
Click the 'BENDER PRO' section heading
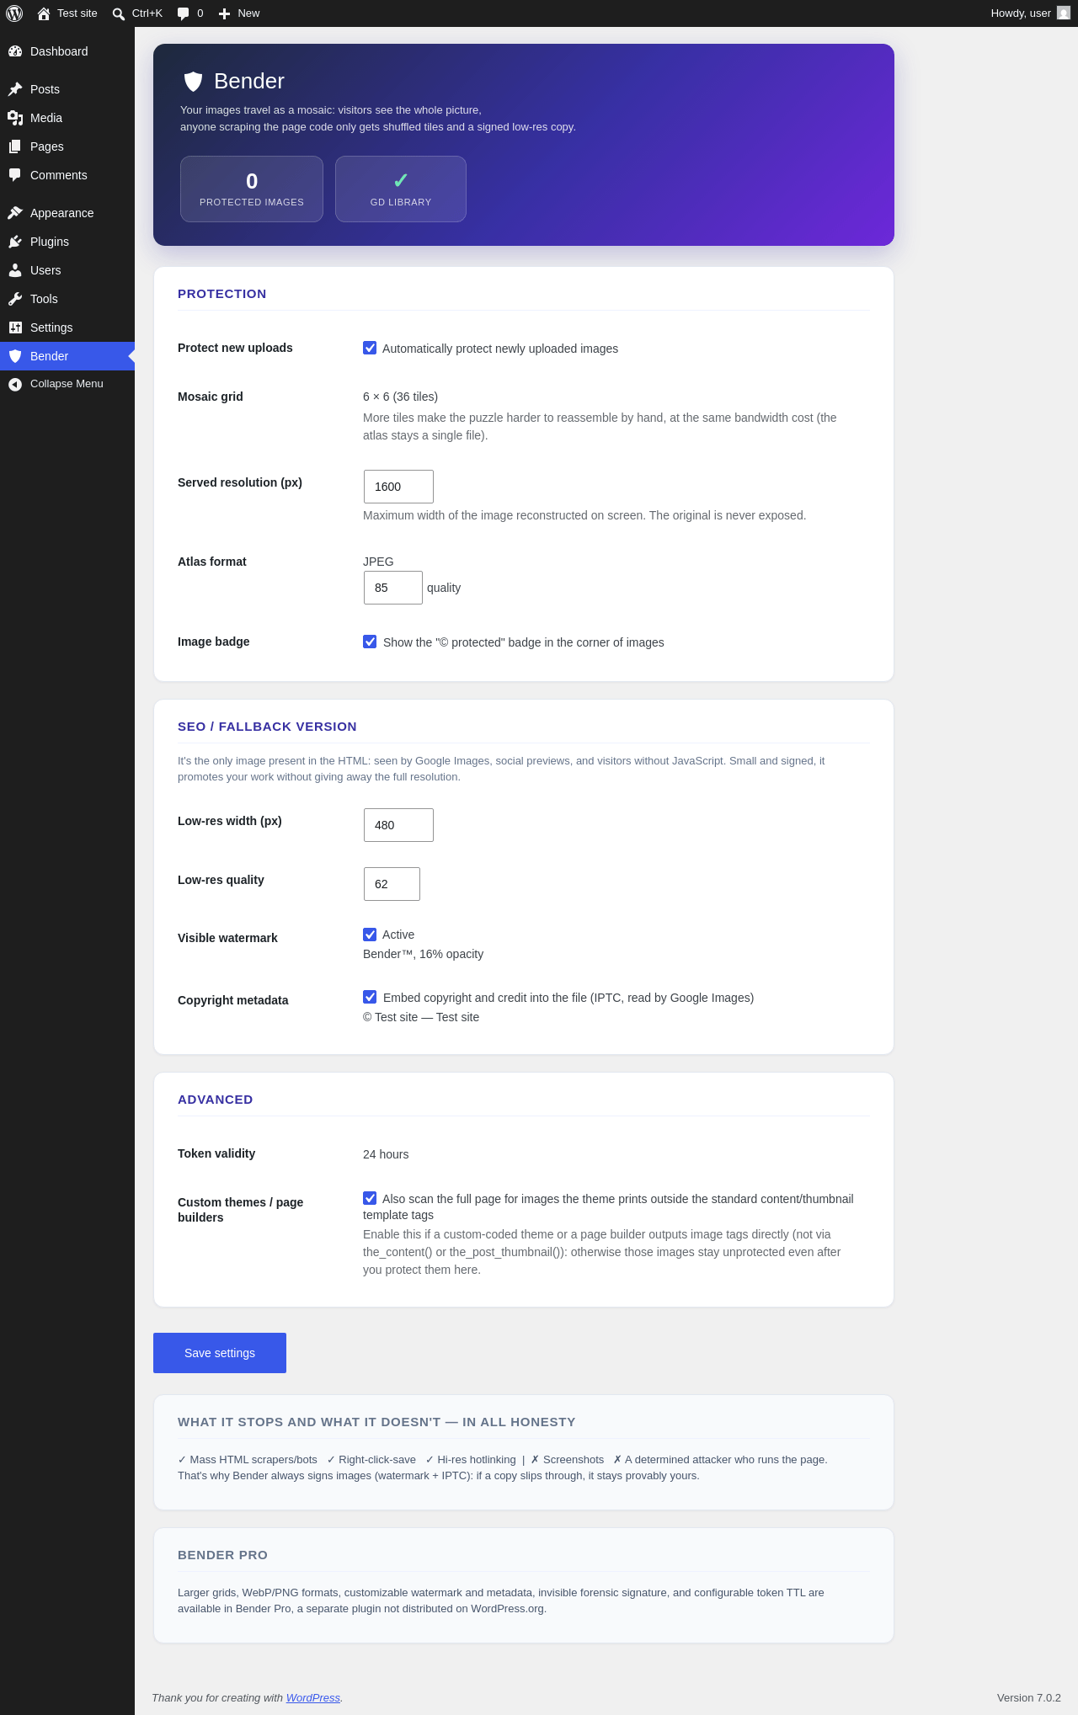click(x=222, y=1555)
